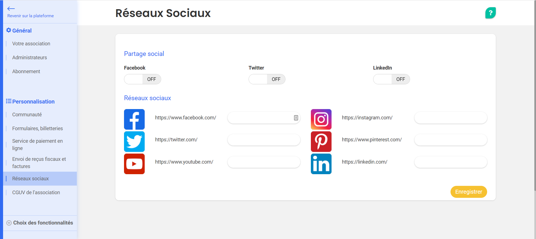
Task: Click the Facebook logo icon
Action: pos(134,119)
